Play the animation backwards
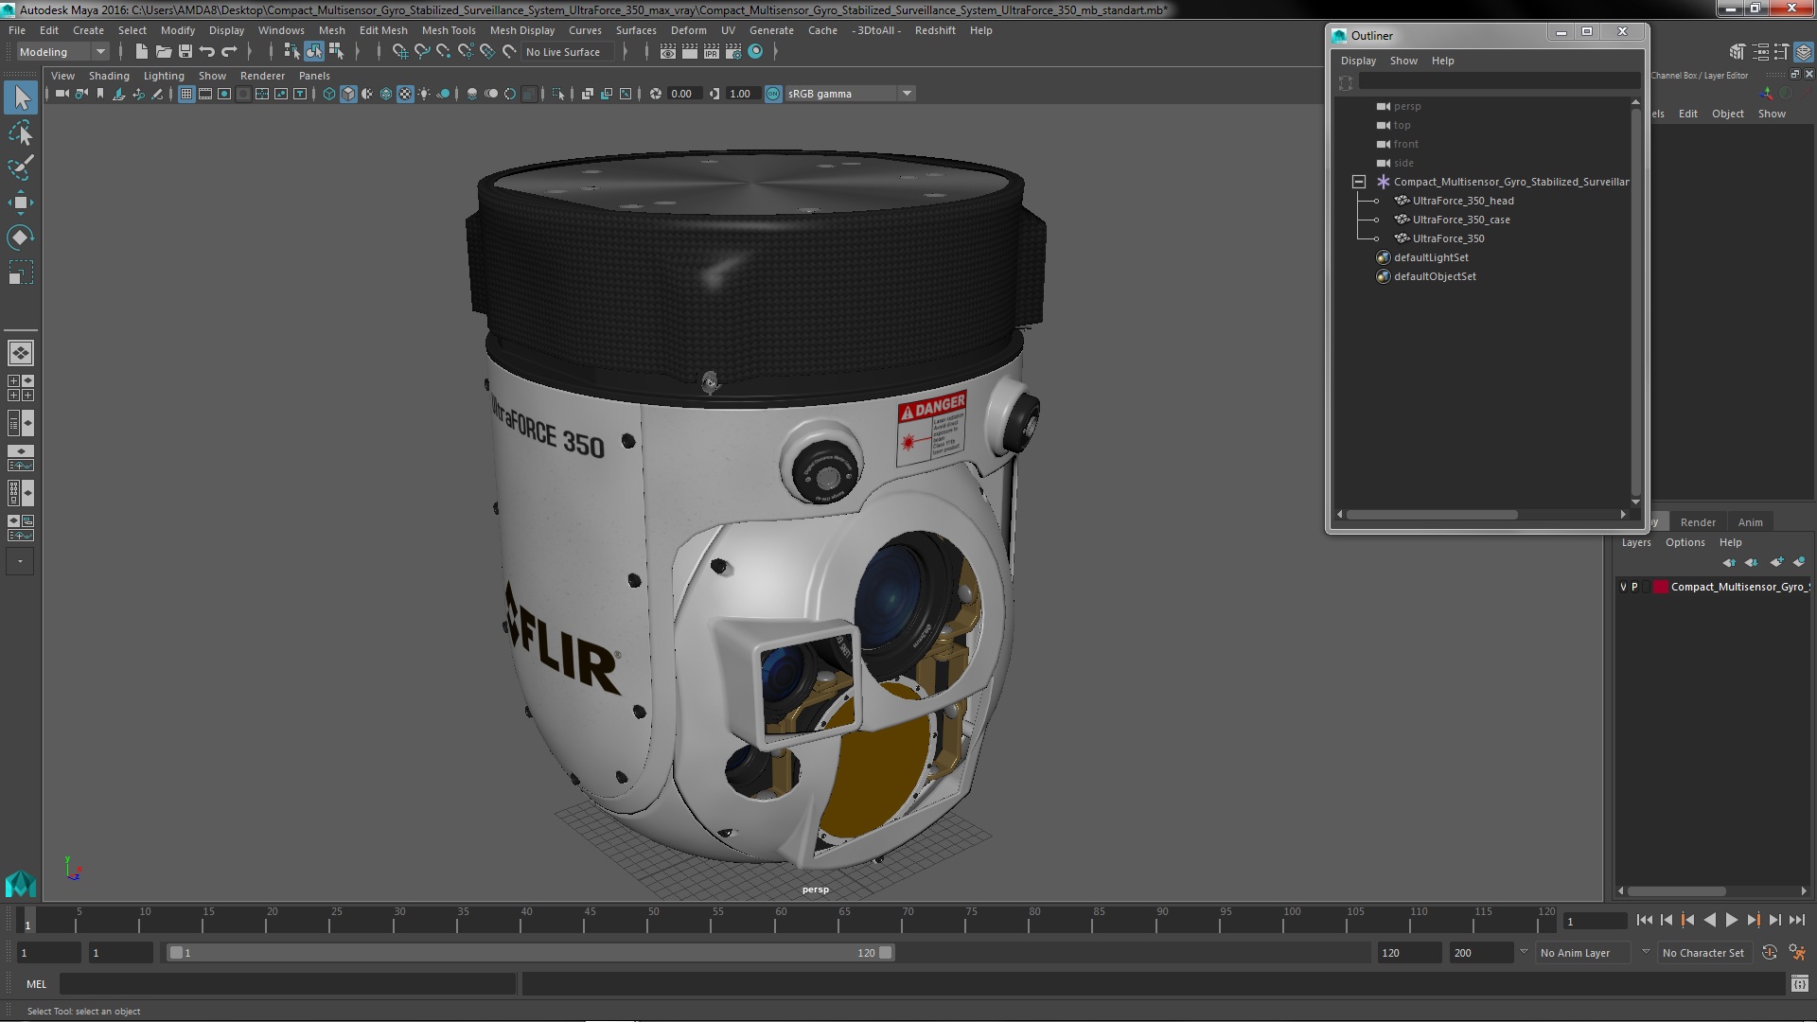1817x1022 pixels. point(1709,920)
